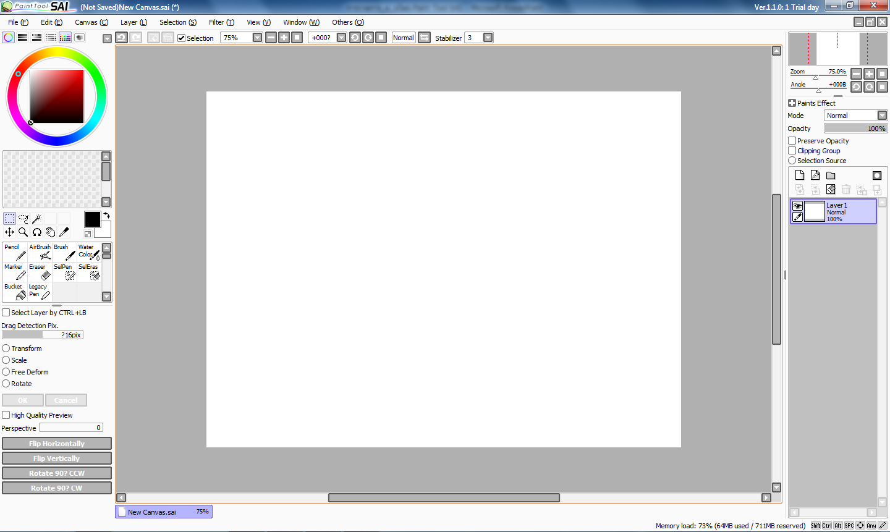This screenshot has height=532, width=890.
Task: Select the Transform radio button
Action: tap(6, 348)
